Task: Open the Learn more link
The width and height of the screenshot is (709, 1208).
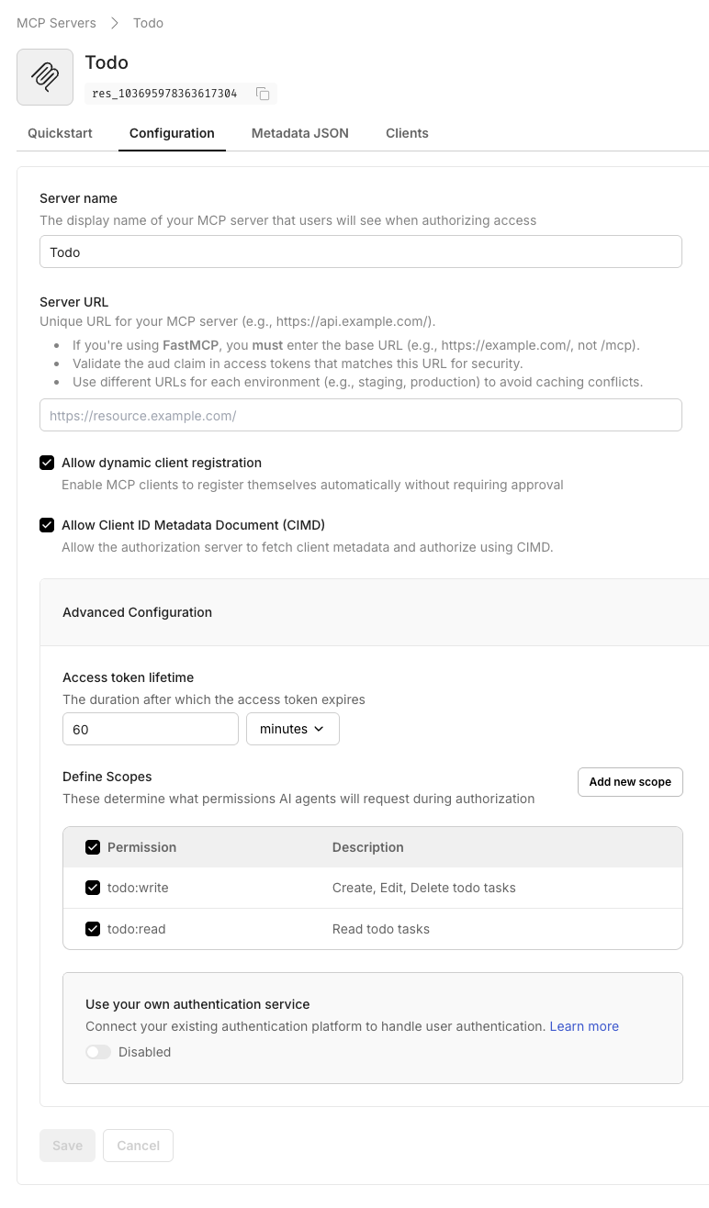Action: pos(584,1026)
